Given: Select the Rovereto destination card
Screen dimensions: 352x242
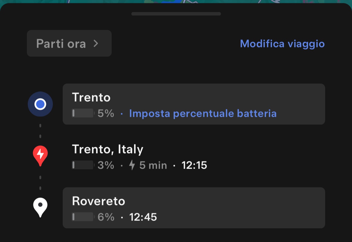Looking at the screenshot, I should tap(194, 208).
